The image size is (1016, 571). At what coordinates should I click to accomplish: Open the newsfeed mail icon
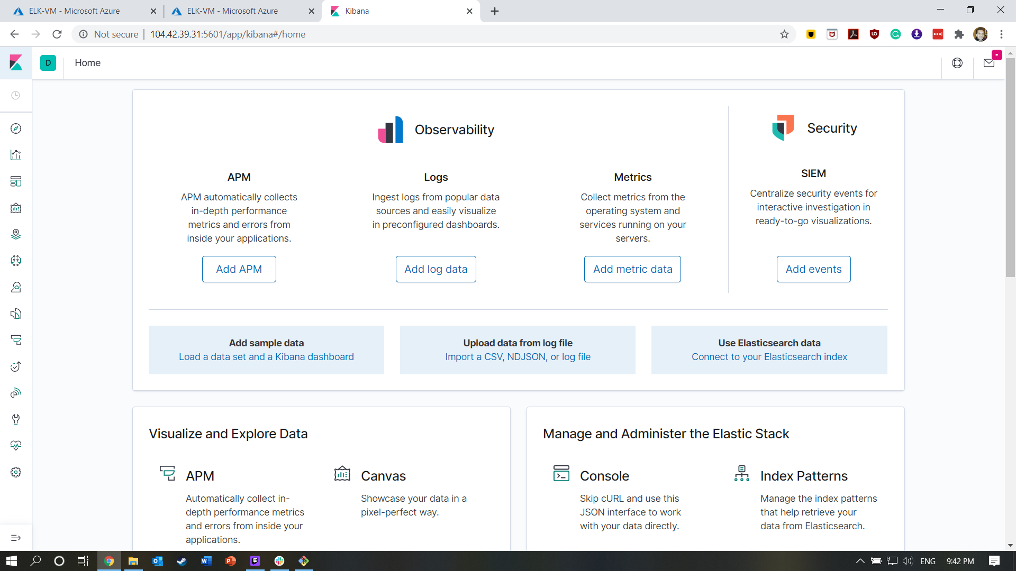point(990,63)
